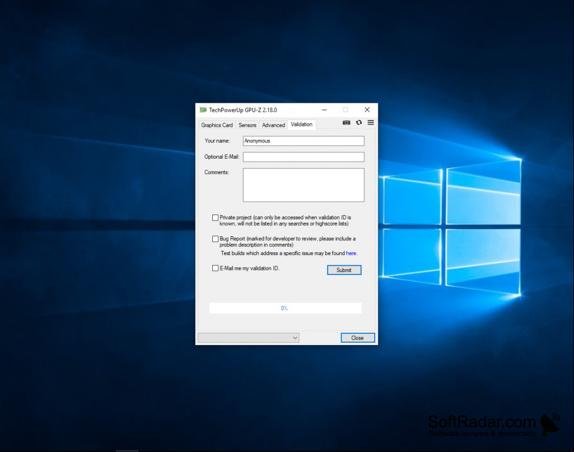Focus the Optional E-Mail field
Image resolution: width=574 pixels, height=452 pixels.
(303, 157)
